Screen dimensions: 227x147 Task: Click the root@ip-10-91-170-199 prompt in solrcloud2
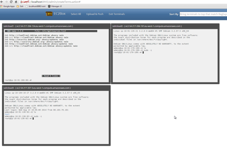pos(127,53)
